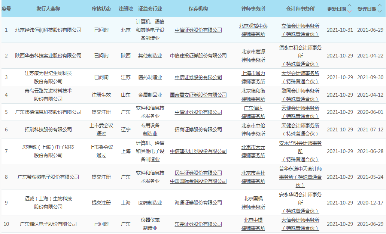Click 中国国际金融股份有限公司 co-sponsor link
The width and height of the screenshot is (386, 234).
point(198,181)
